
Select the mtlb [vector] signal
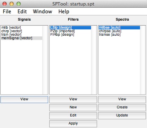(x=22, y=28)
